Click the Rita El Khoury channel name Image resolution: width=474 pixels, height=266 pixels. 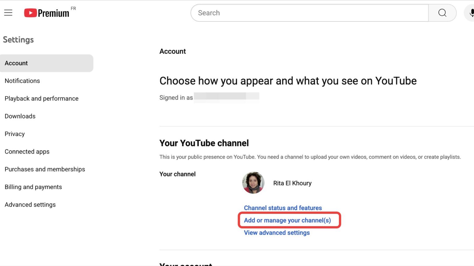pos(292,183)
